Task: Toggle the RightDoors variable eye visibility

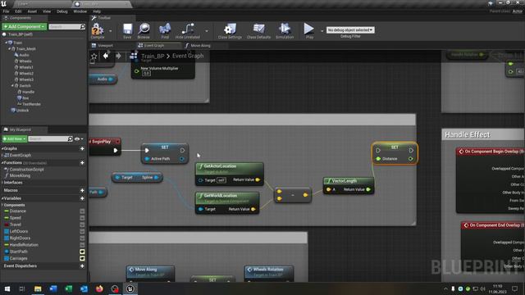Action: pos(82,238)
